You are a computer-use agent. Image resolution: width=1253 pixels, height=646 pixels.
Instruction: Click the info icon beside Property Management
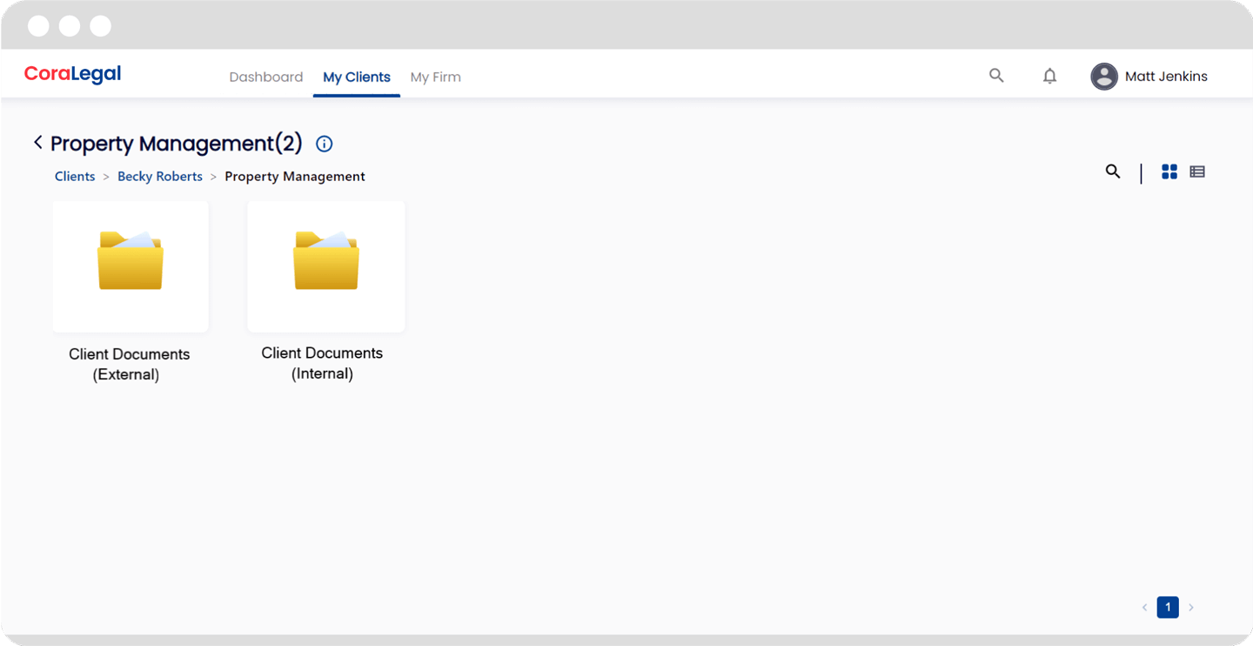(324, 145)
